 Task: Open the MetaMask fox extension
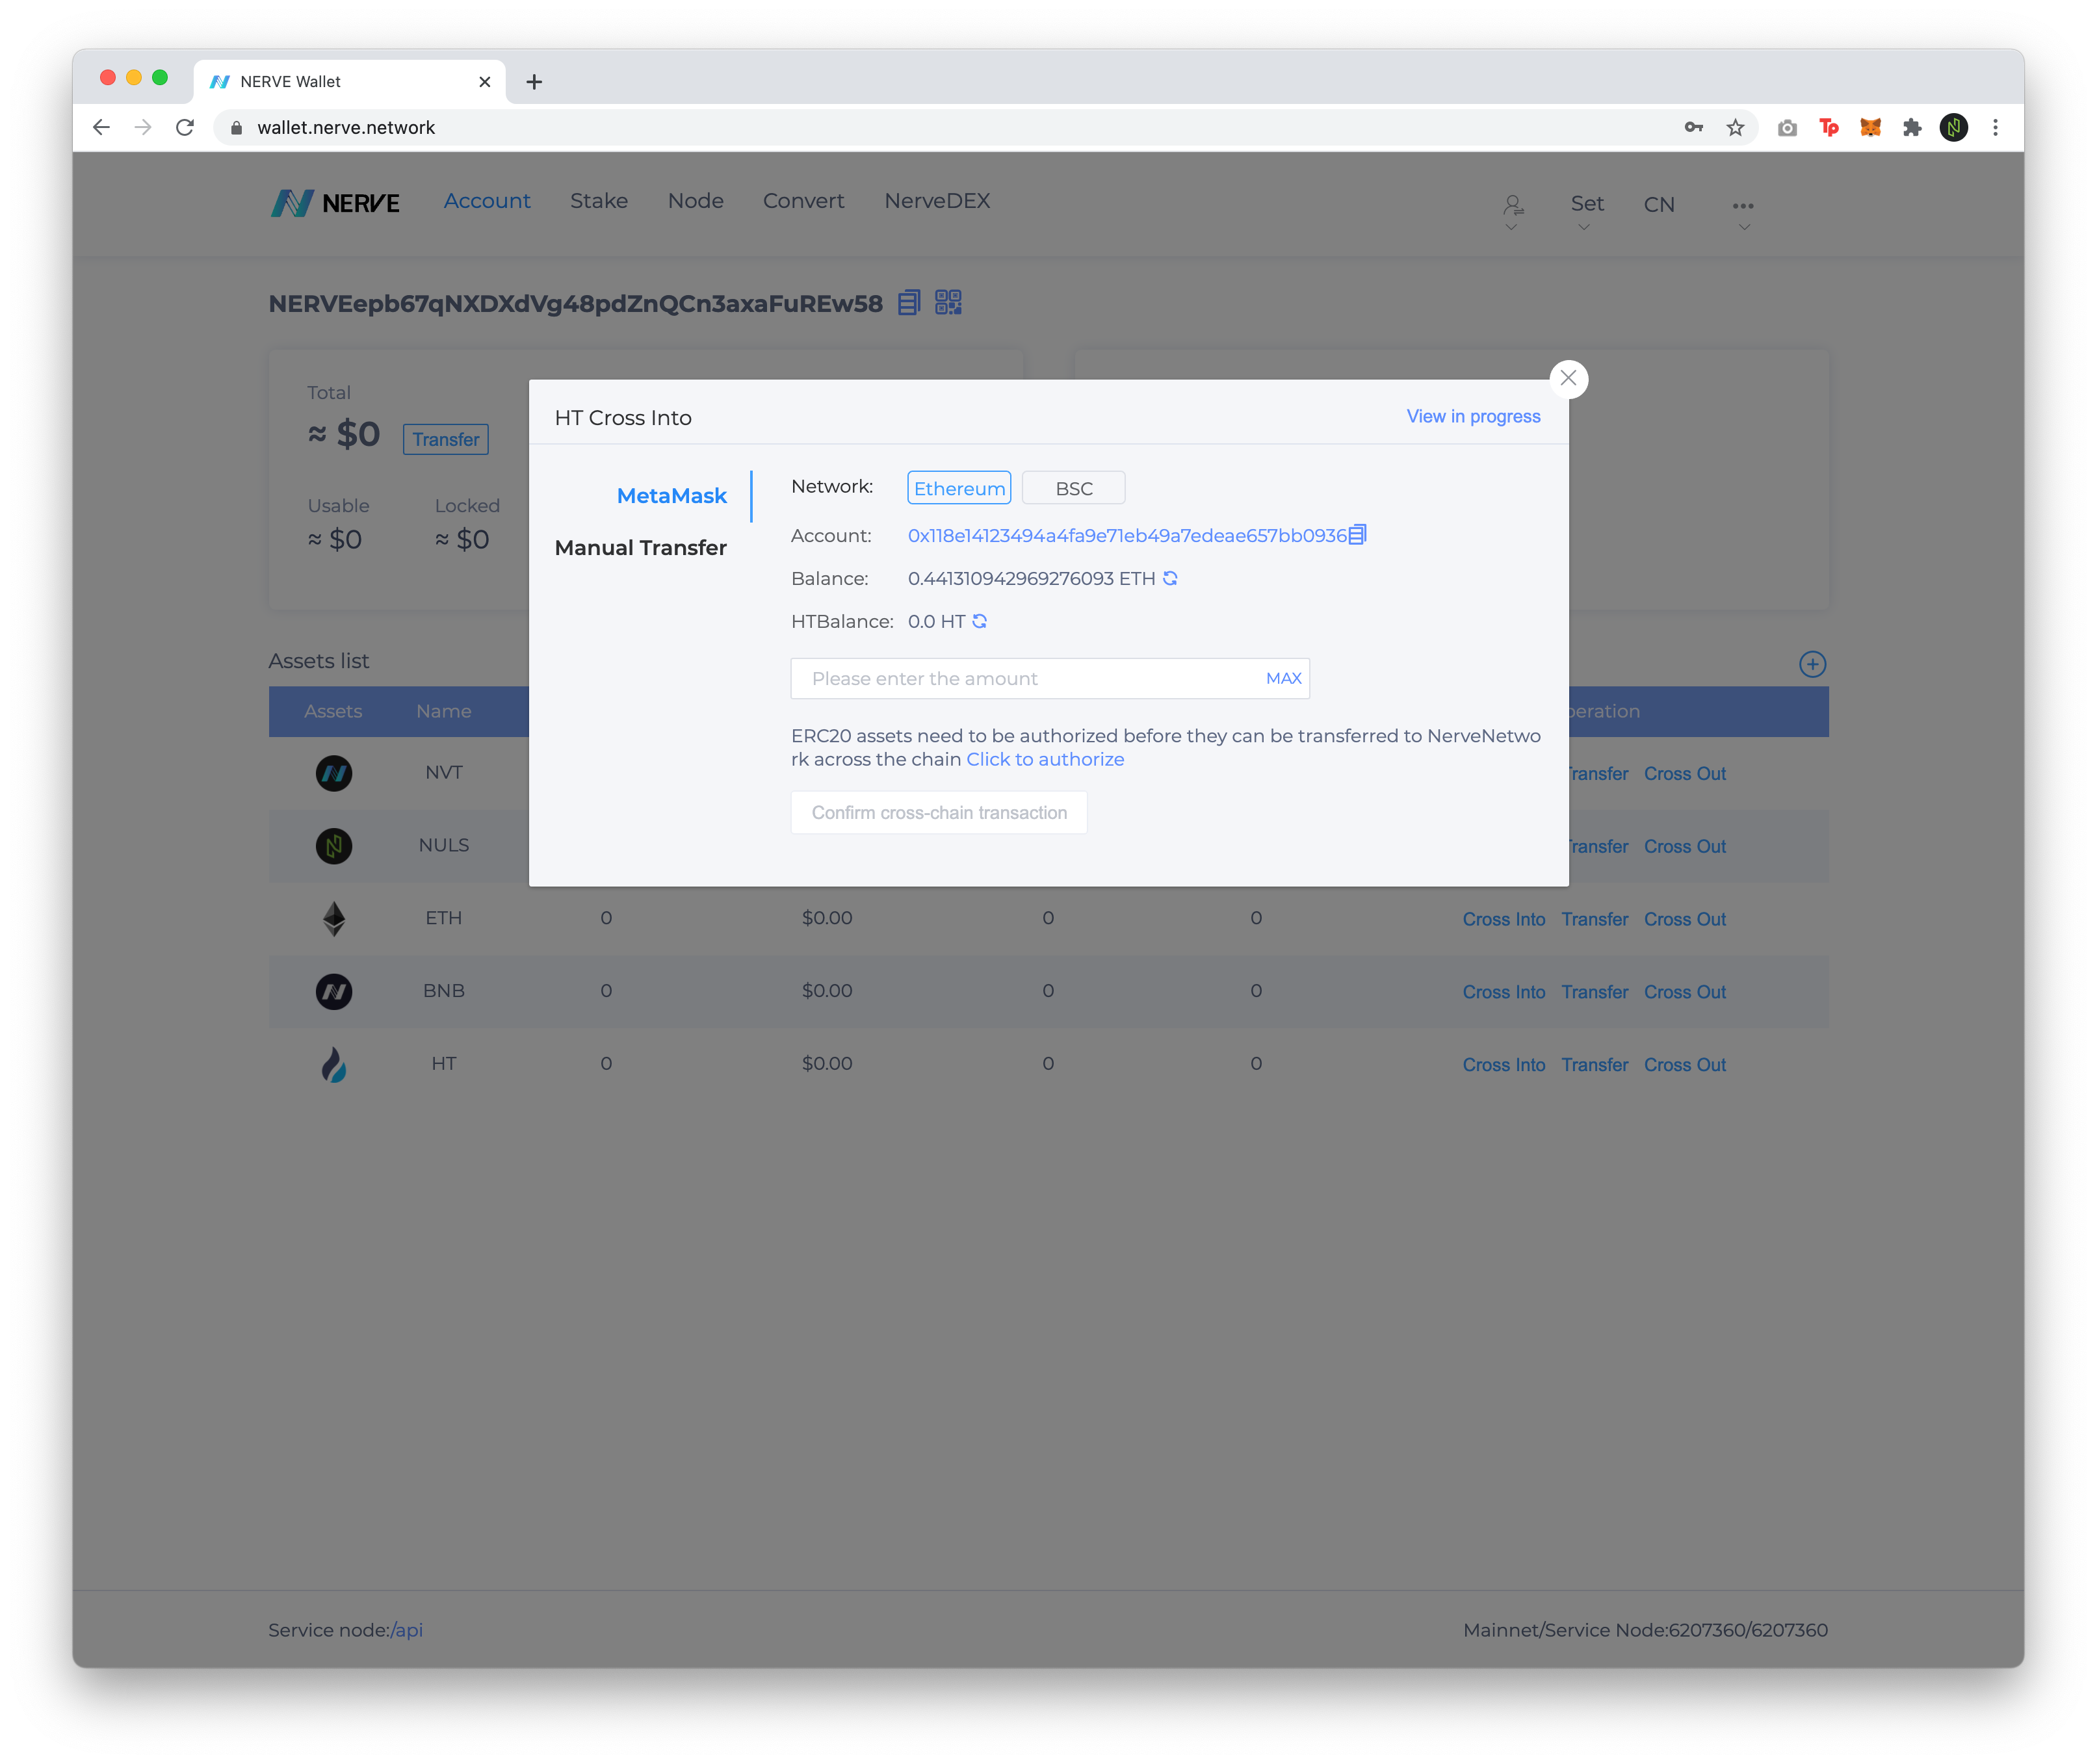pyautogui.click(x=1870, y=127)
